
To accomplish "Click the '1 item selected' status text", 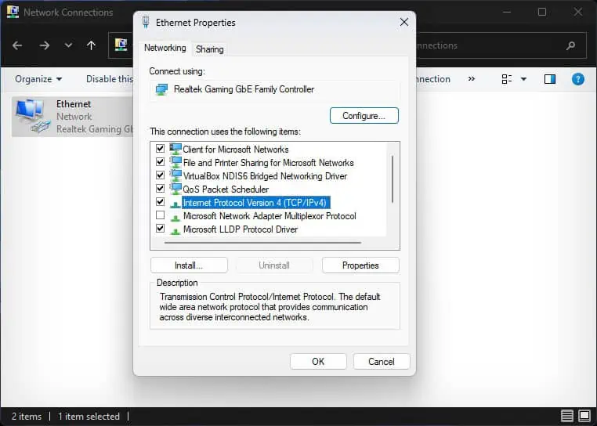I will tap(89, 417).
